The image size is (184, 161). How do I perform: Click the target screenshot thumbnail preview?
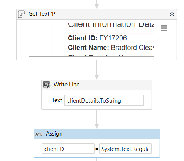tap(91, 40)
